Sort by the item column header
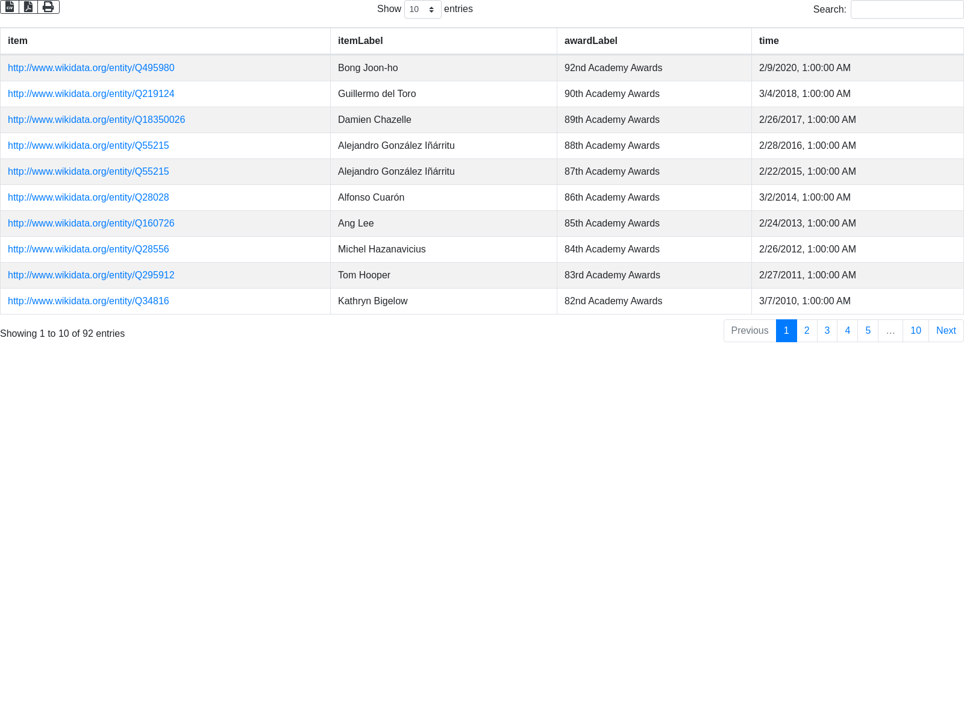 17,41
